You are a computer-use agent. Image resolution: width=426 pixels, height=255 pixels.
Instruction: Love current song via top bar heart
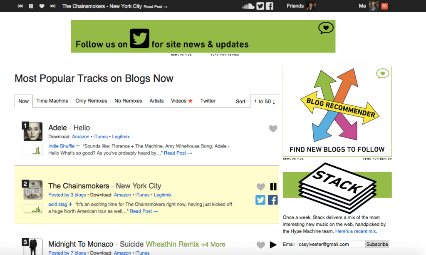coord(42,6)
